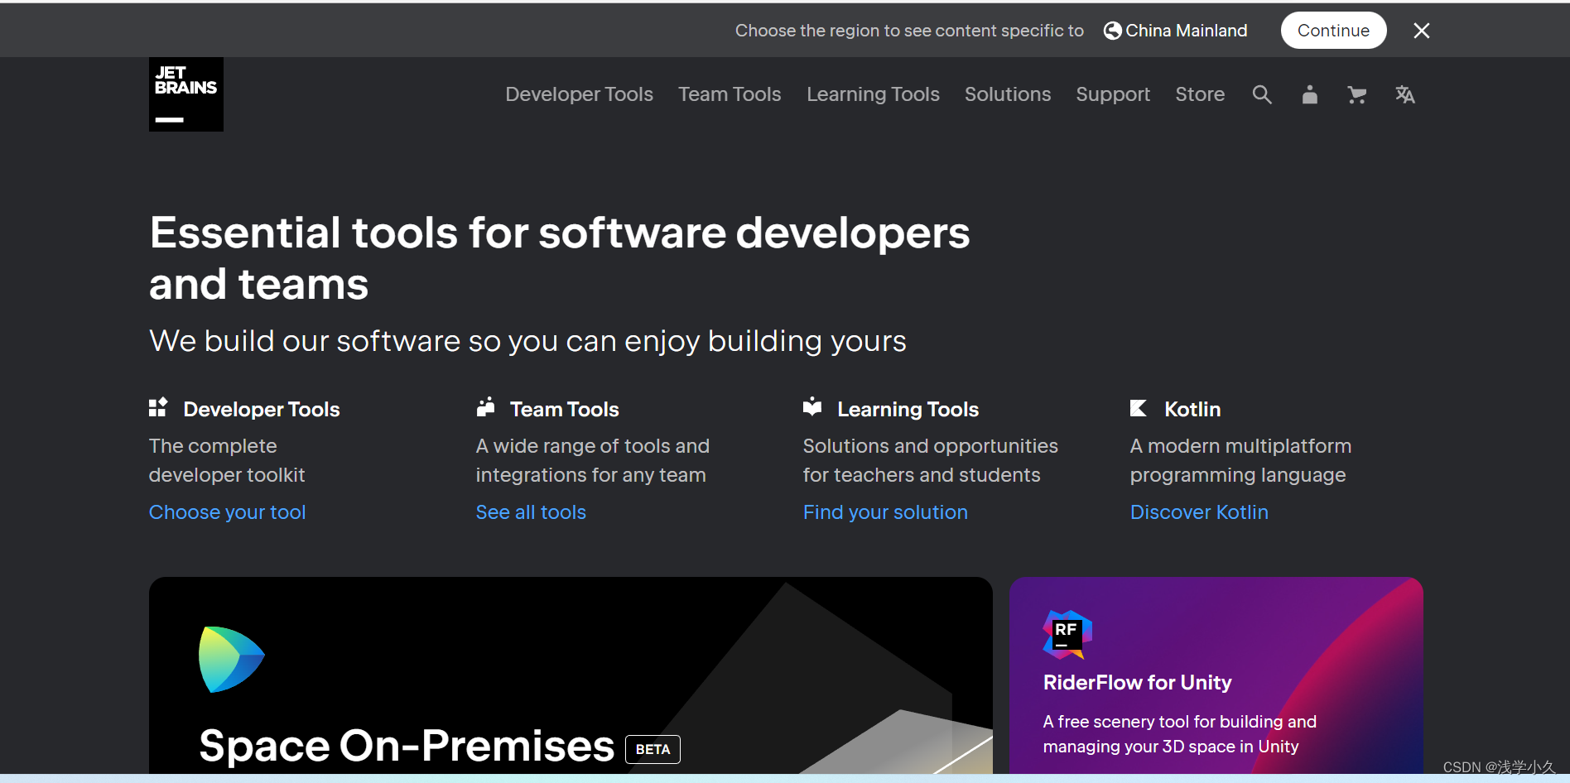This screenshot has width=1570, height=783.
Task: Open the language translation icon
Action: click(x=1404, y=94)
